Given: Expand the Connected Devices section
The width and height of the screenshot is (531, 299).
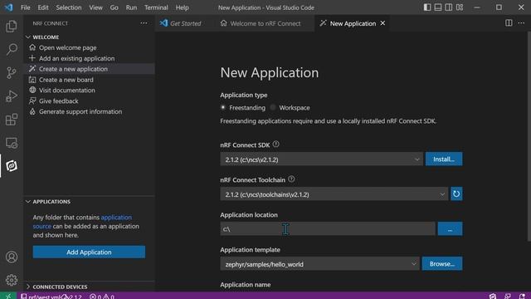Looking at the screenshot, I should click(x=60, y=287).
